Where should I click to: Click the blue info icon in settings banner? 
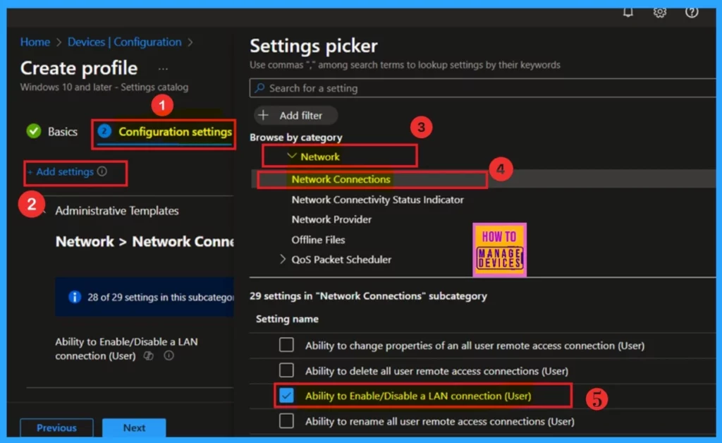[75, 297]
